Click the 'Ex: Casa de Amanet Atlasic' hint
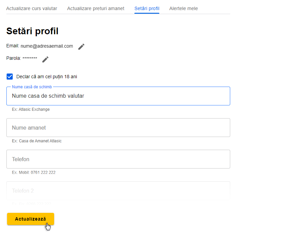The height and width of the screenshot is (235, 287). click(x=37, y=141)
